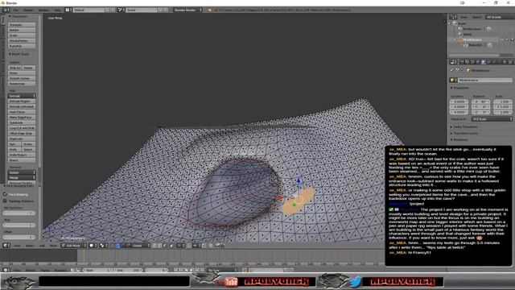
Task: Open the Scene properties tab icon
Action: pos(472,62)
